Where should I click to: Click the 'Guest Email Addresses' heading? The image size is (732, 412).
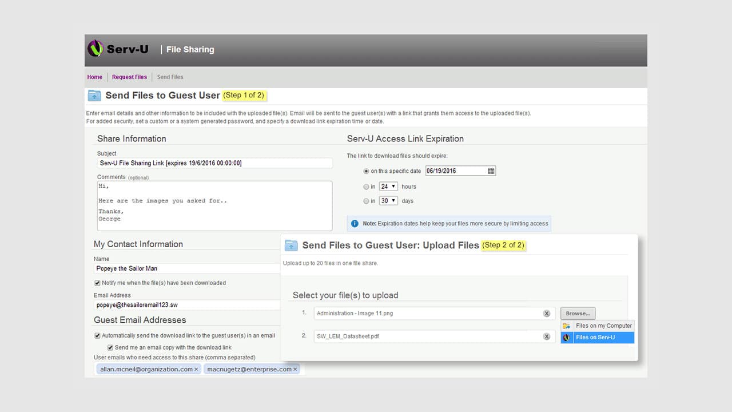coord(140,320)
